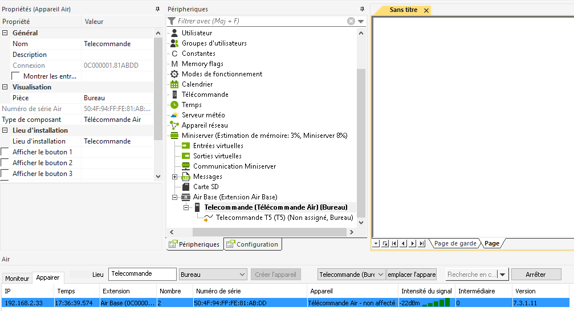Click the Appareil réseau network icon
Screen dimensions: 574x311
tap(174, 125)
